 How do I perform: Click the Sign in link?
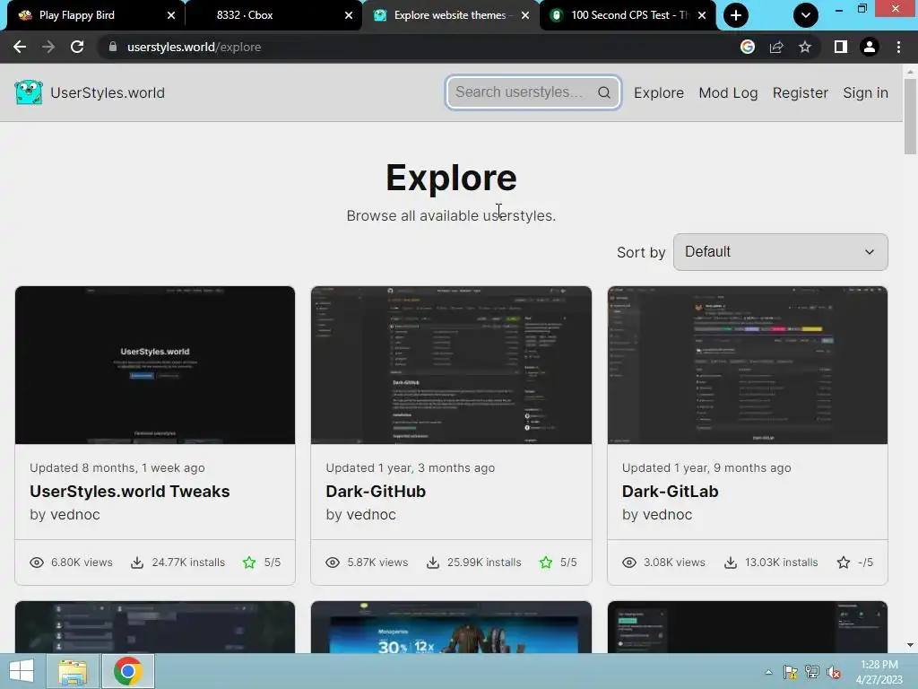pyautogui.click(x=865, y=92)
